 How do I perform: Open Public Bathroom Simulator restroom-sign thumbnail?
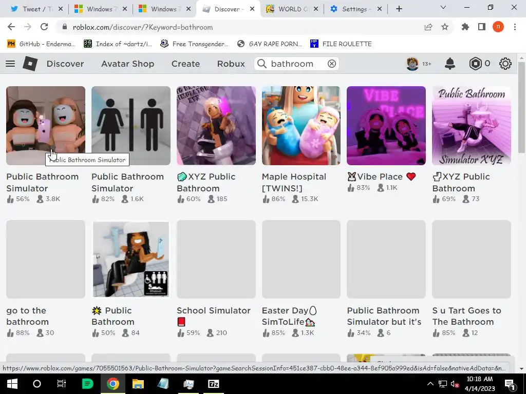[131, 125]
